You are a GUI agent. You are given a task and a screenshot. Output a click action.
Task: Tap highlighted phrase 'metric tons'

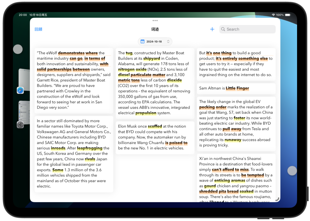pyautogui.click(x=129, y=80)
